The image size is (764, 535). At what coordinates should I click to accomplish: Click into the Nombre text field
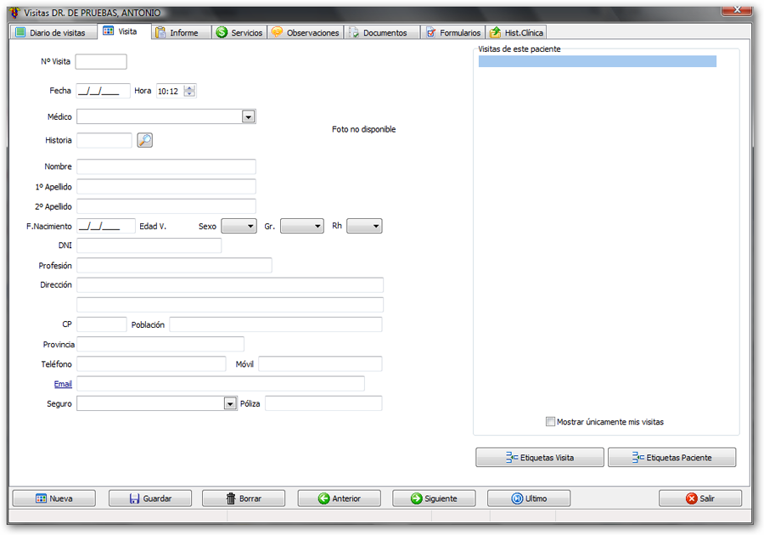pos(166,166)
